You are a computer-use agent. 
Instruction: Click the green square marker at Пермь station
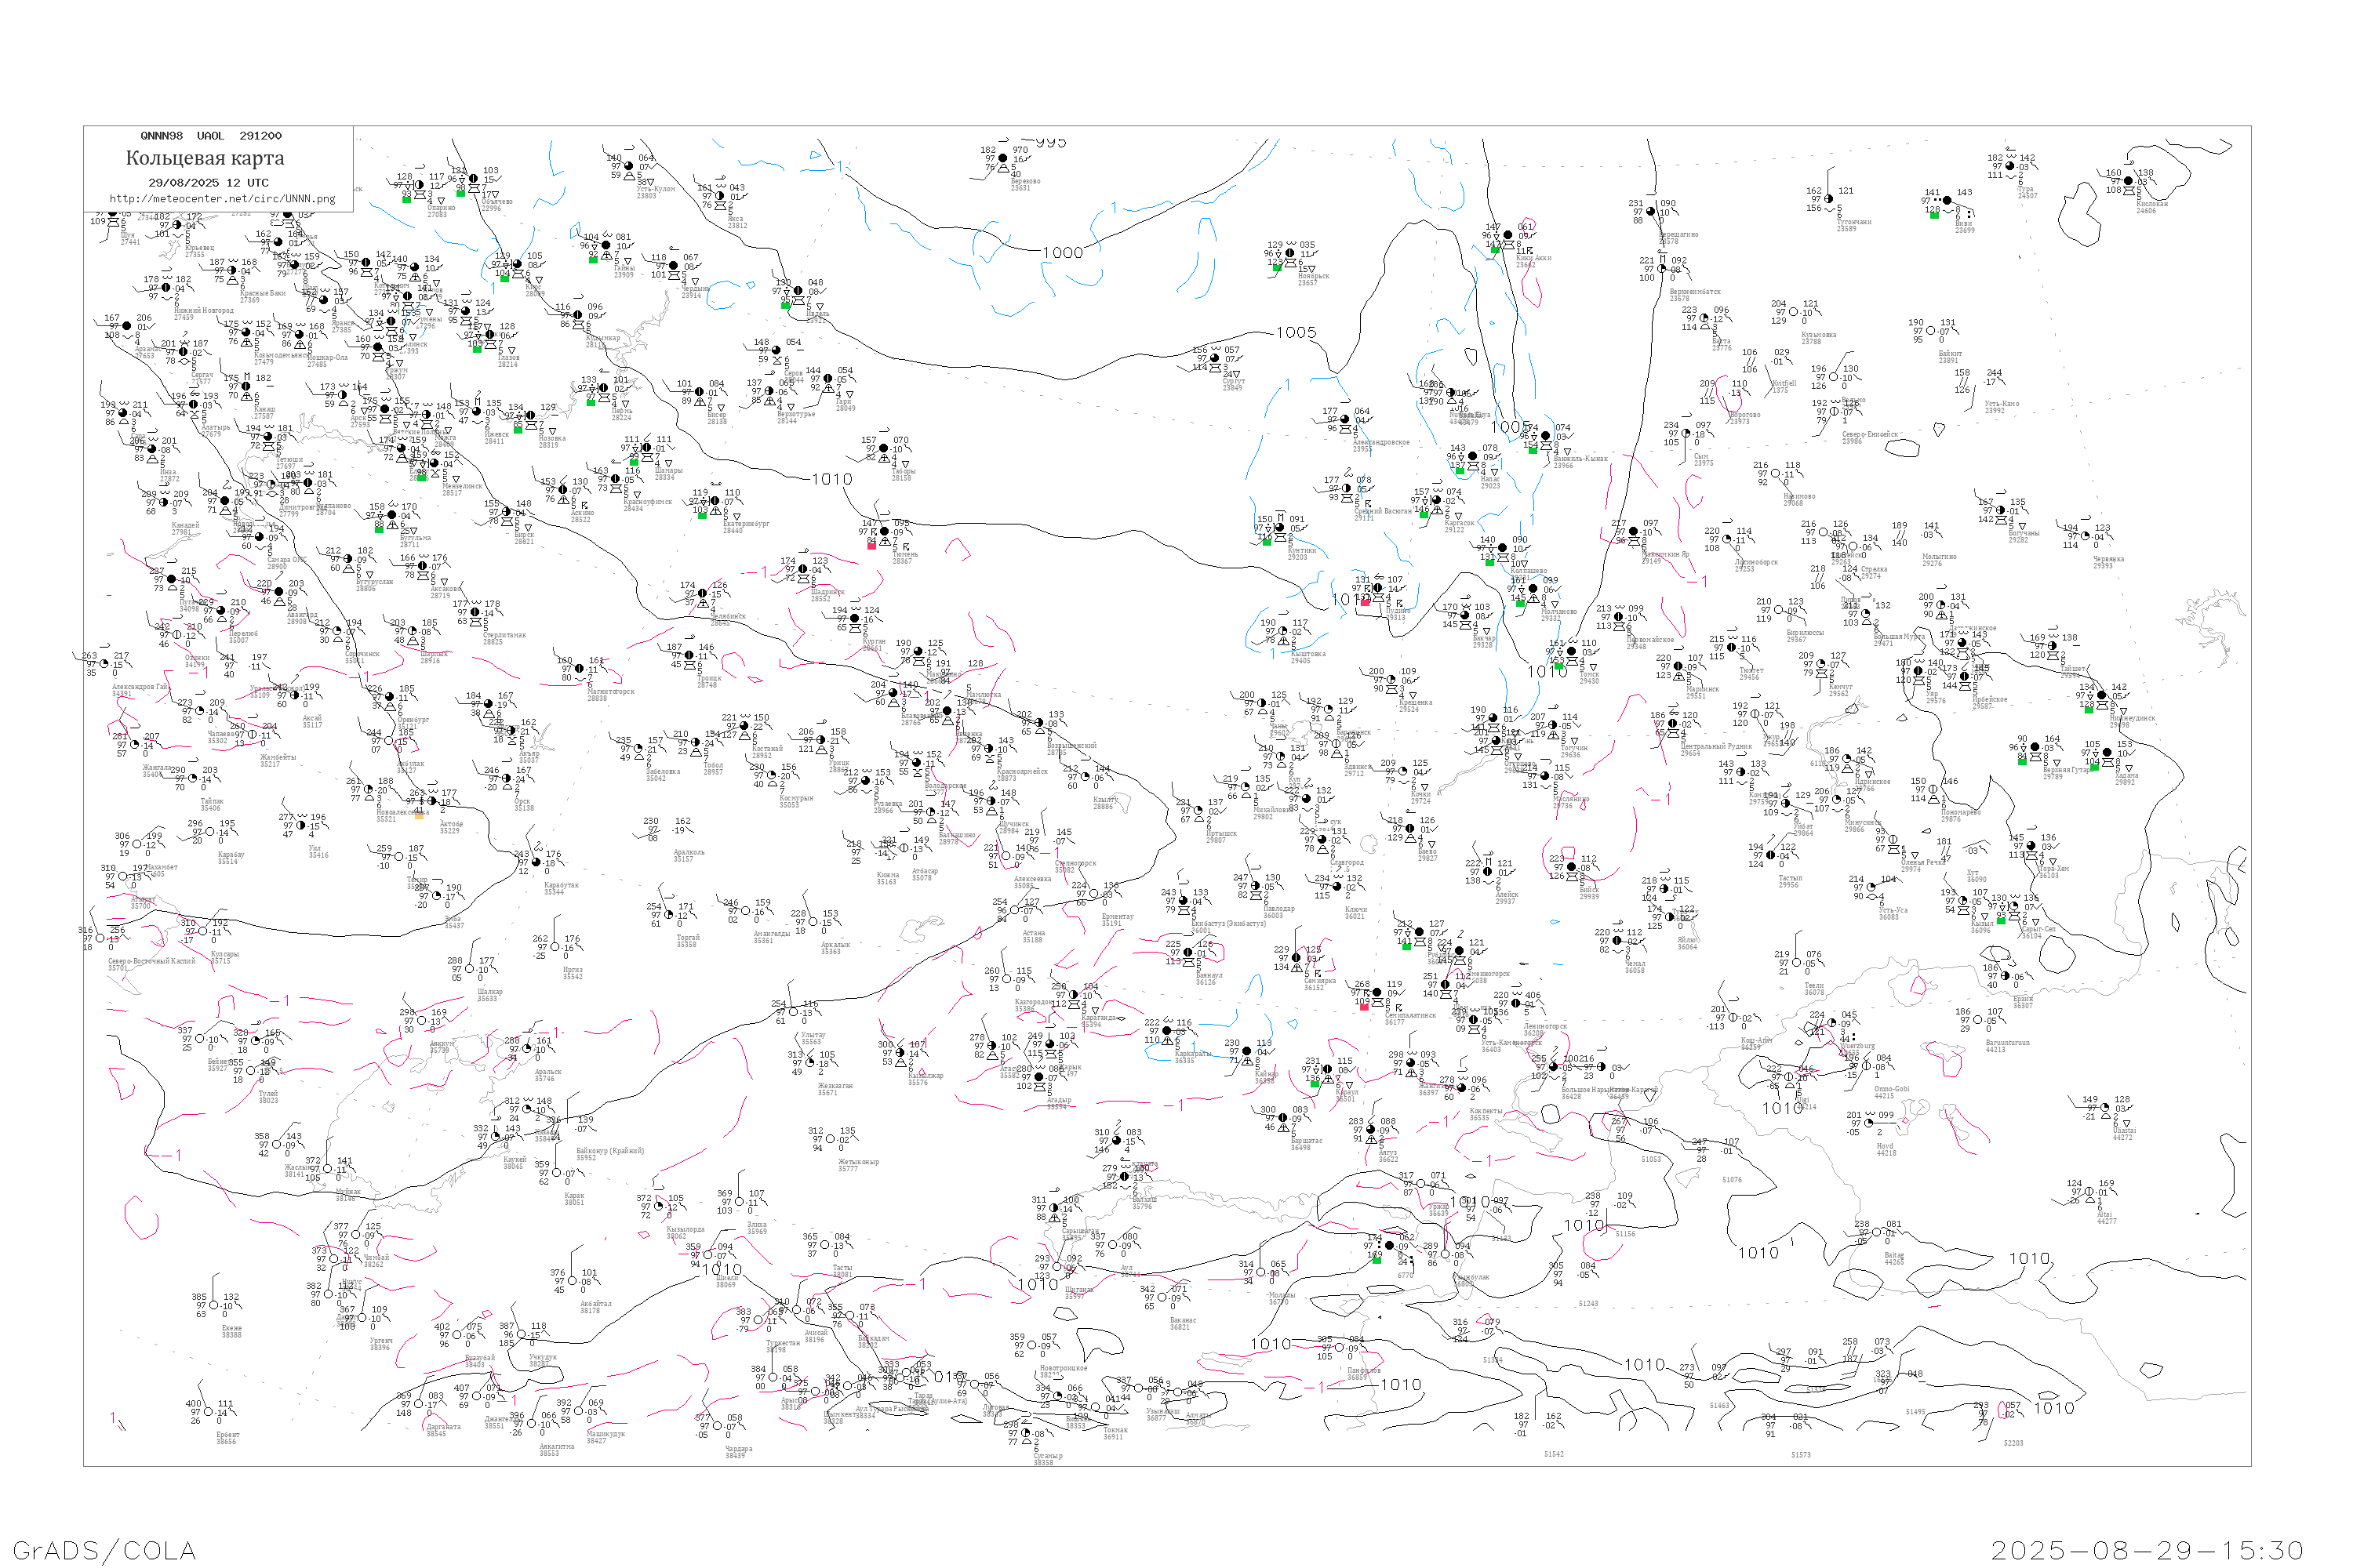[x=591, y=402]
